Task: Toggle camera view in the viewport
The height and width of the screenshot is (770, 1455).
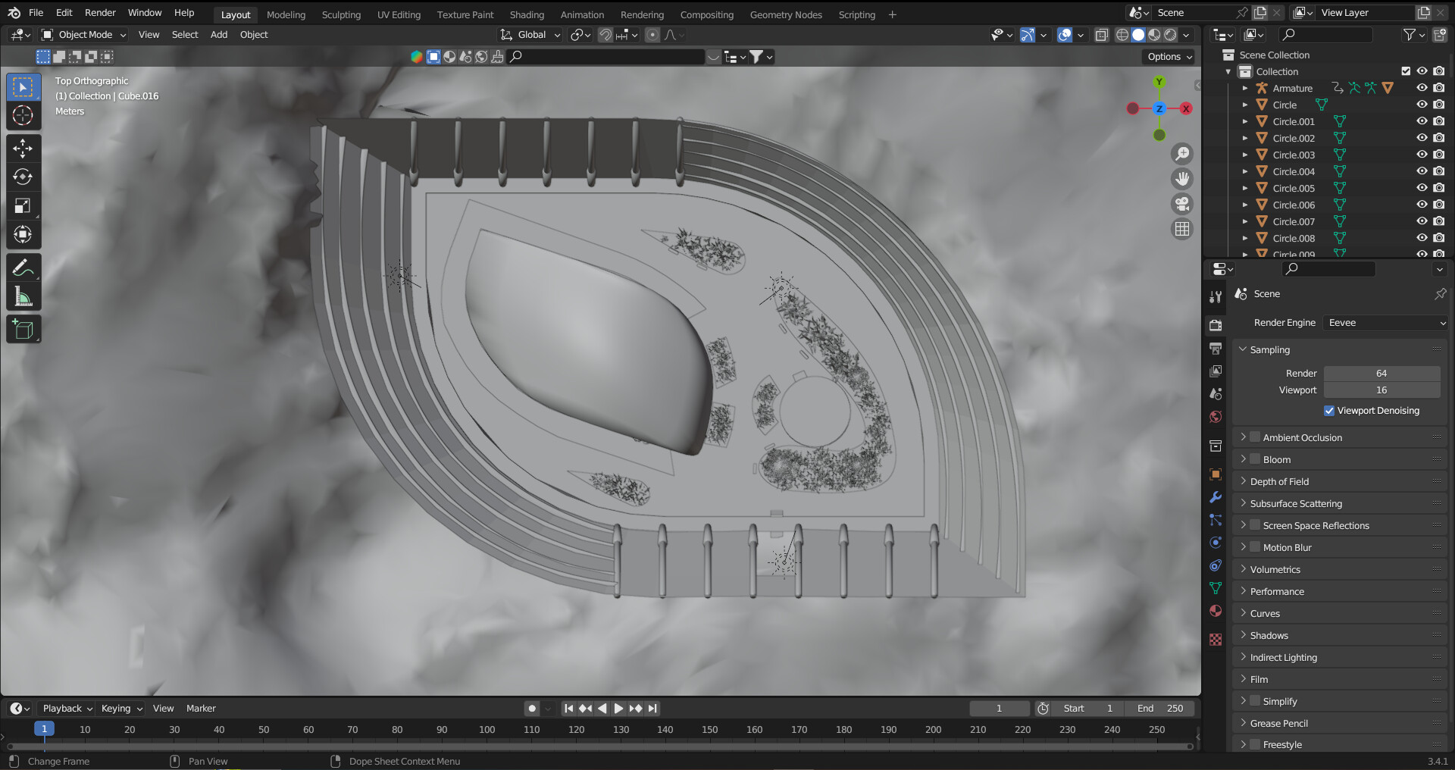Action: coord(1181,204)
